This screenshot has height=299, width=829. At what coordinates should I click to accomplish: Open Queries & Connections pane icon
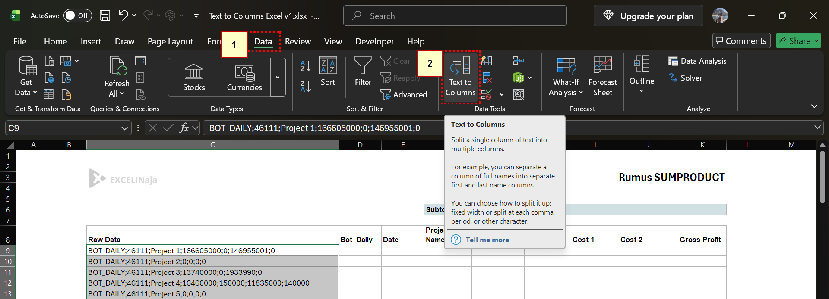pyautogui.click(x=140, y=61)
